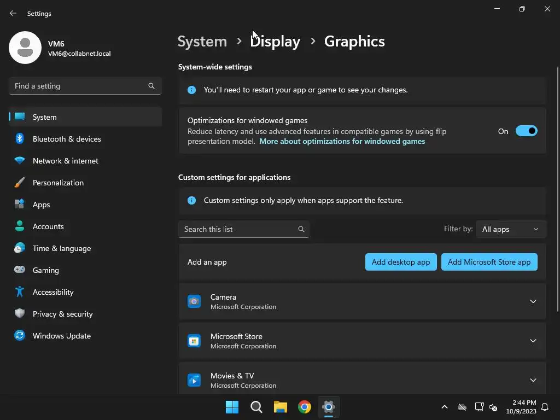Open the Windows Start menu
560x420 pixels.
(x=232, y=407)
